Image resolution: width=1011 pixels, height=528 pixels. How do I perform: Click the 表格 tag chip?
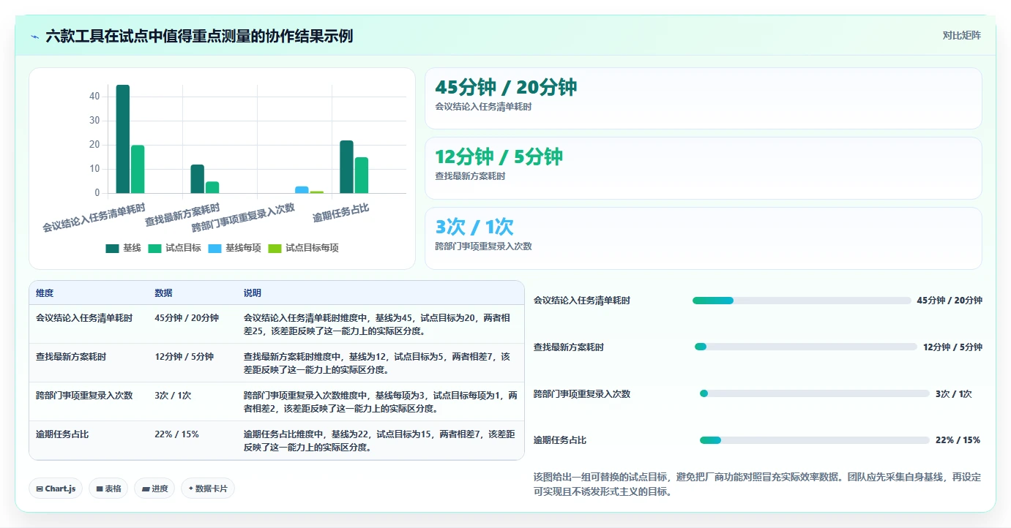pos(108,489)
